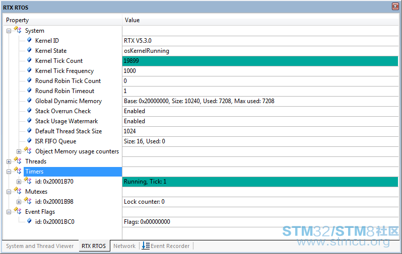Image resolution: width=402 pixels, height=254 pixels.
Task: Switch to System and Thread Viewer tab
Action: [x=40, y=246]
